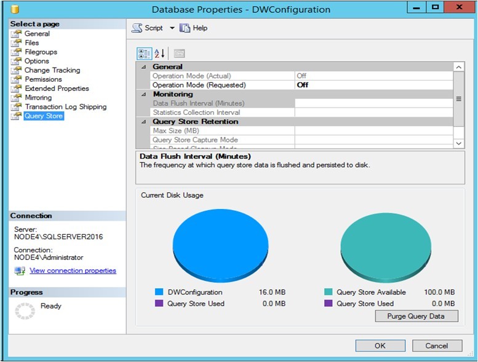Open the Options page
Screen dimensions: 478x362
tap(36, 61)
